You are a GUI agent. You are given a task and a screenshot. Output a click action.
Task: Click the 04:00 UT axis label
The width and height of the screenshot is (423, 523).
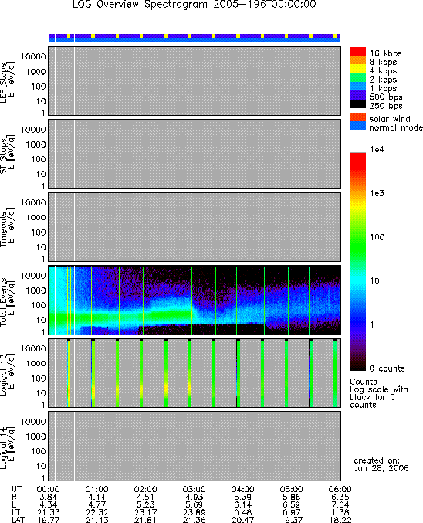(x=242, y=489)
